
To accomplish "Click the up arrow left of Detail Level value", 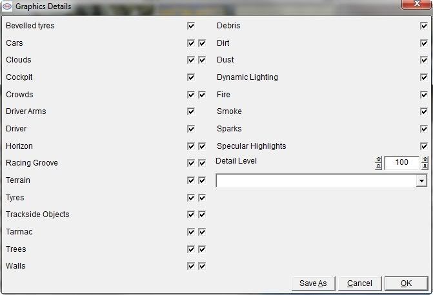I will (x=378, y=160).
